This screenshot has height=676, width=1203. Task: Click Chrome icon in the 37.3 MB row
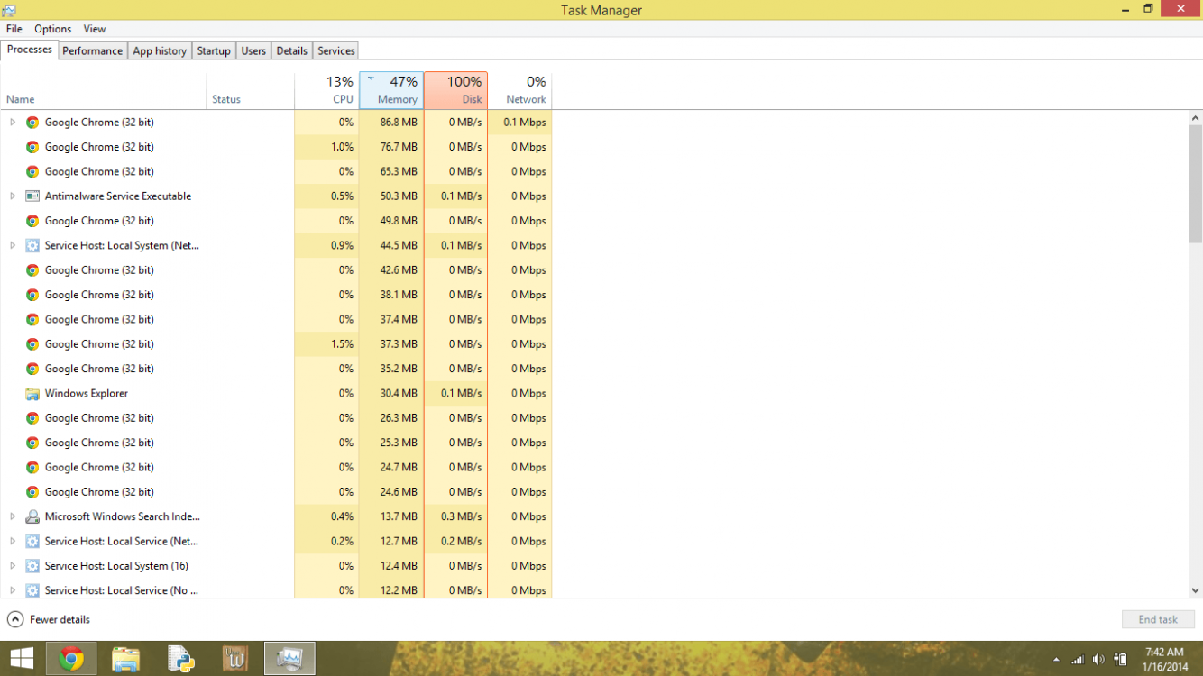(x=32, y=344)
